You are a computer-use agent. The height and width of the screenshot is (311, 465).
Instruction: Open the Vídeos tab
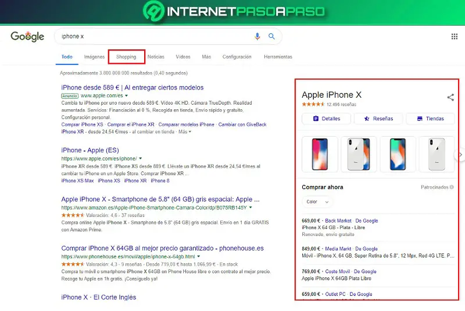[x=183, y=56]
